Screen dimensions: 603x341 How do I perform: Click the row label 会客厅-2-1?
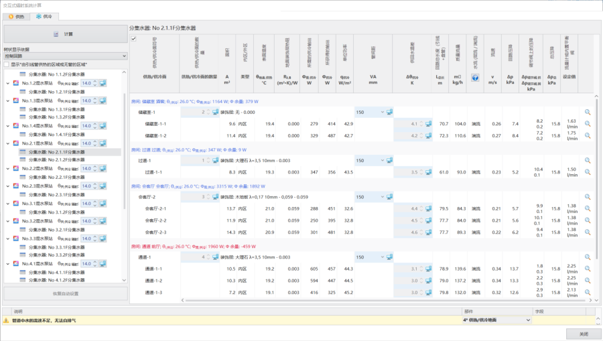click(155, 209)
